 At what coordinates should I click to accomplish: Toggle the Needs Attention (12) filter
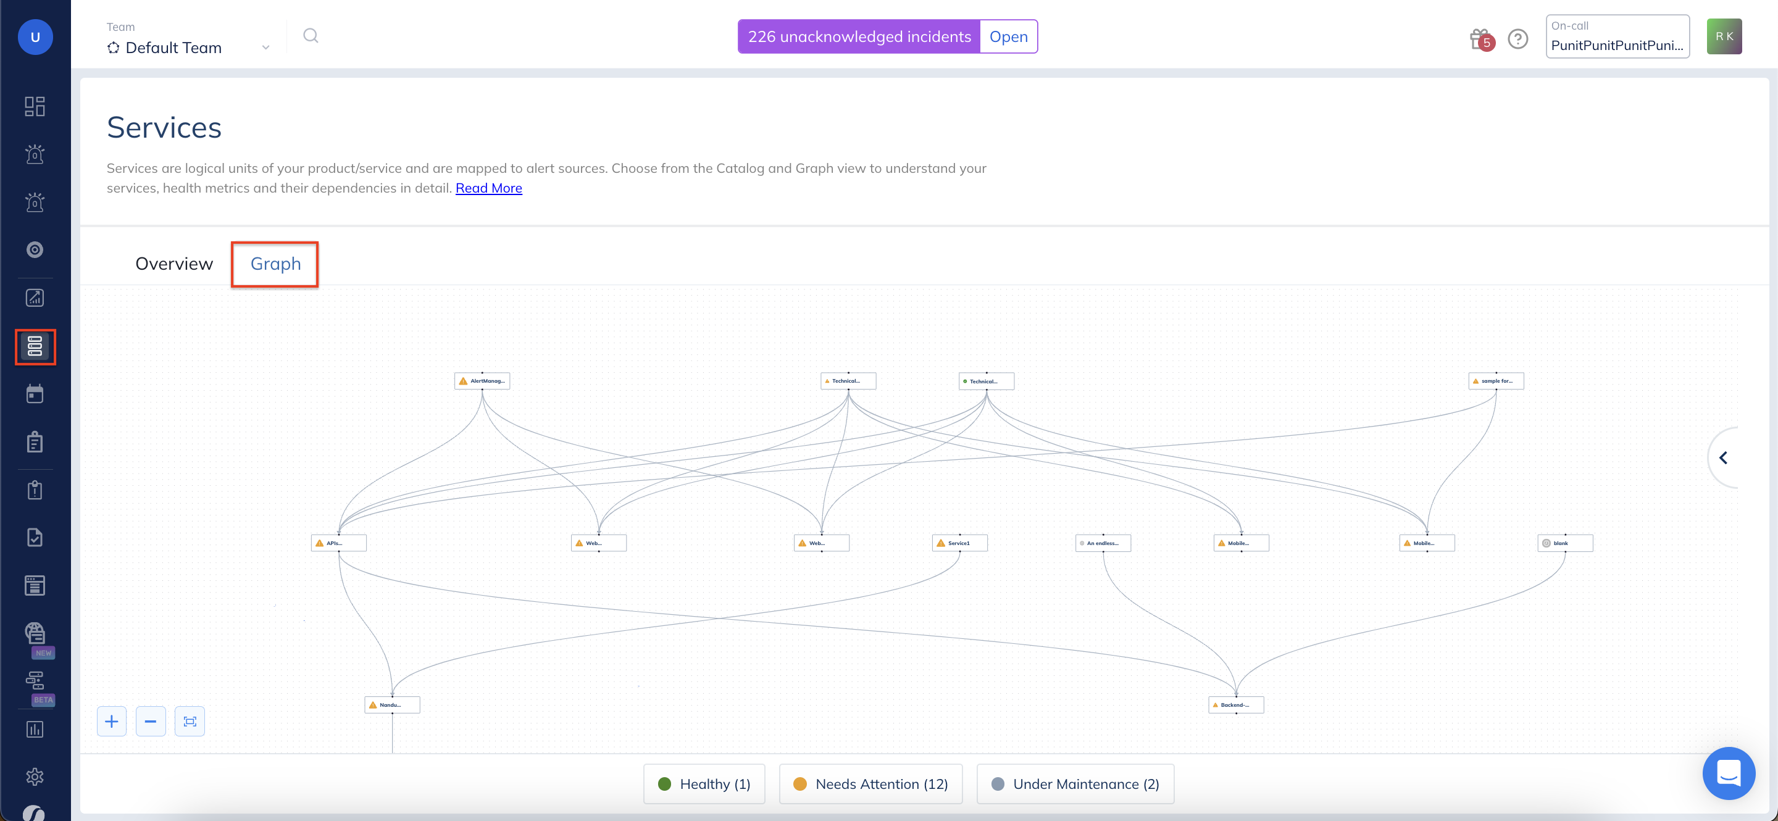click(870, 784)
